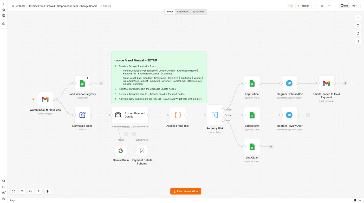This screenshot has height=203, width=364.
Task: Zoom out on the canvas
Action: pyautogui.click(x=31, y=191)
